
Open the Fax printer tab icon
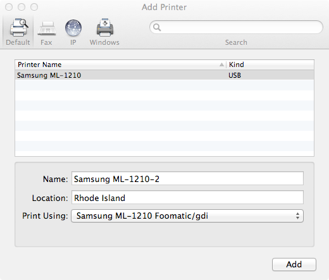(47, 28)
